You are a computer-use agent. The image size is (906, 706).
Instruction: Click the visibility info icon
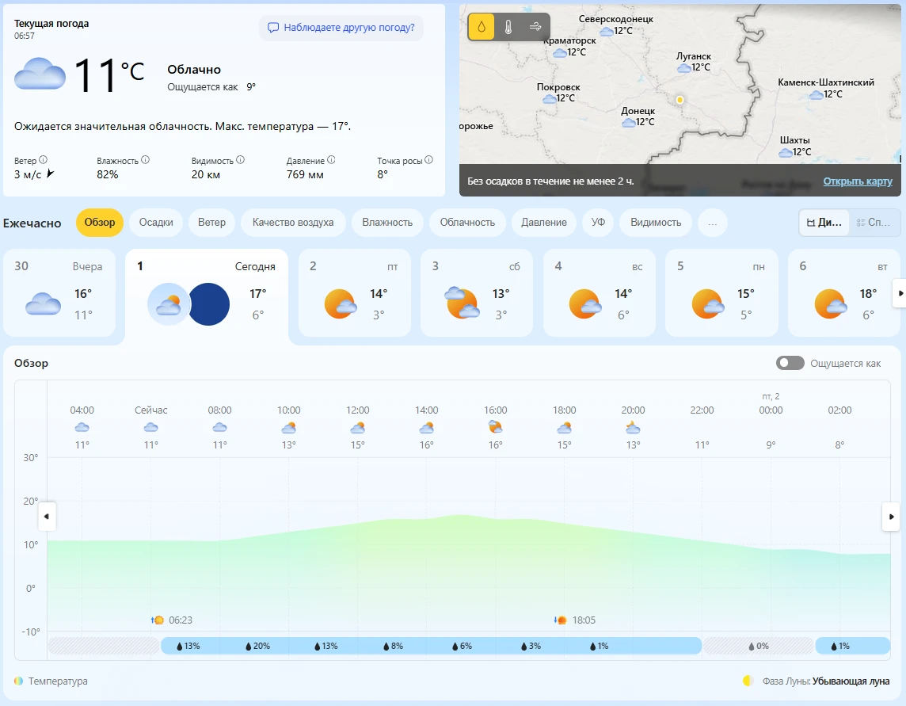pyautogui.click(x=241, y=160)
